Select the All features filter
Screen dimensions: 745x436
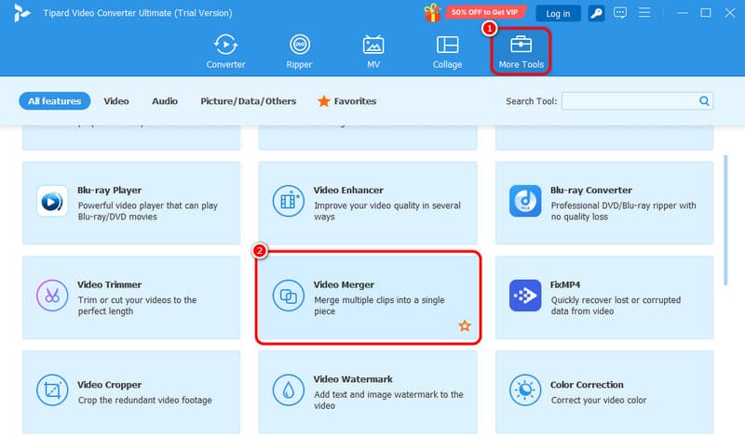[x=55, y=101]
